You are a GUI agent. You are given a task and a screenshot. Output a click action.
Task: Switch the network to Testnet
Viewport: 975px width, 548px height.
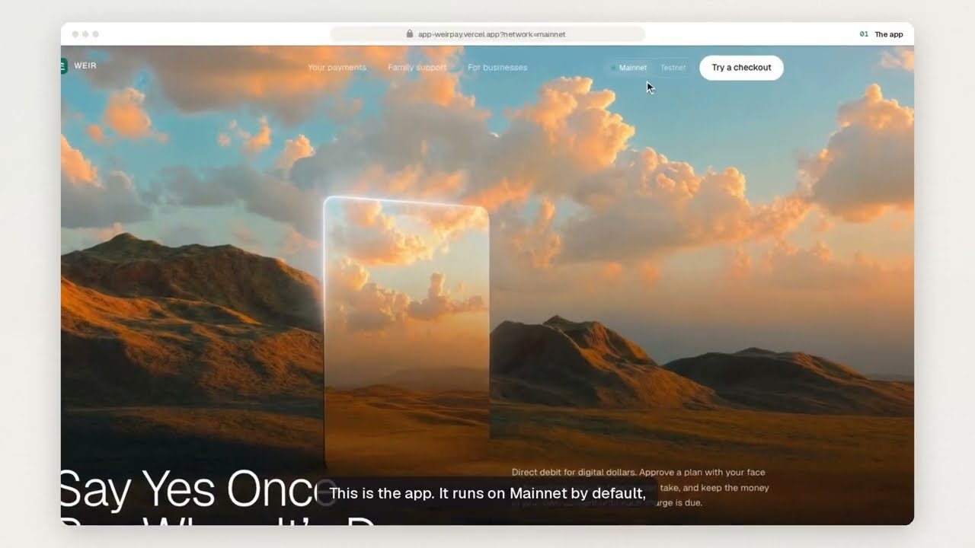673,68
